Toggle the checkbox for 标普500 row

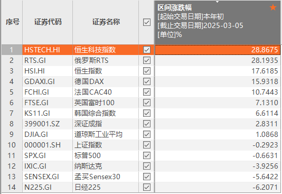[147, 155]
